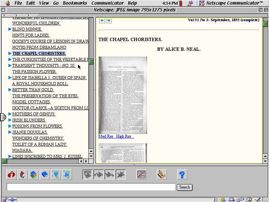Expand the MOTHERS OF GENIUS arrow
The image size is (269, 202).
coord(10,114)
